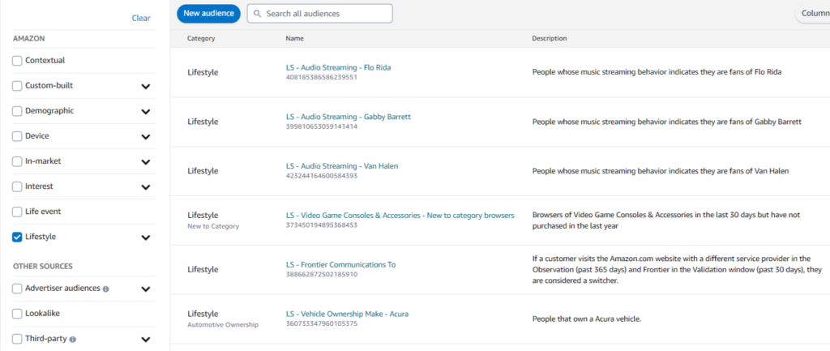Check the Contextual checkbox
830x351 pixels.
click(17, 61)
